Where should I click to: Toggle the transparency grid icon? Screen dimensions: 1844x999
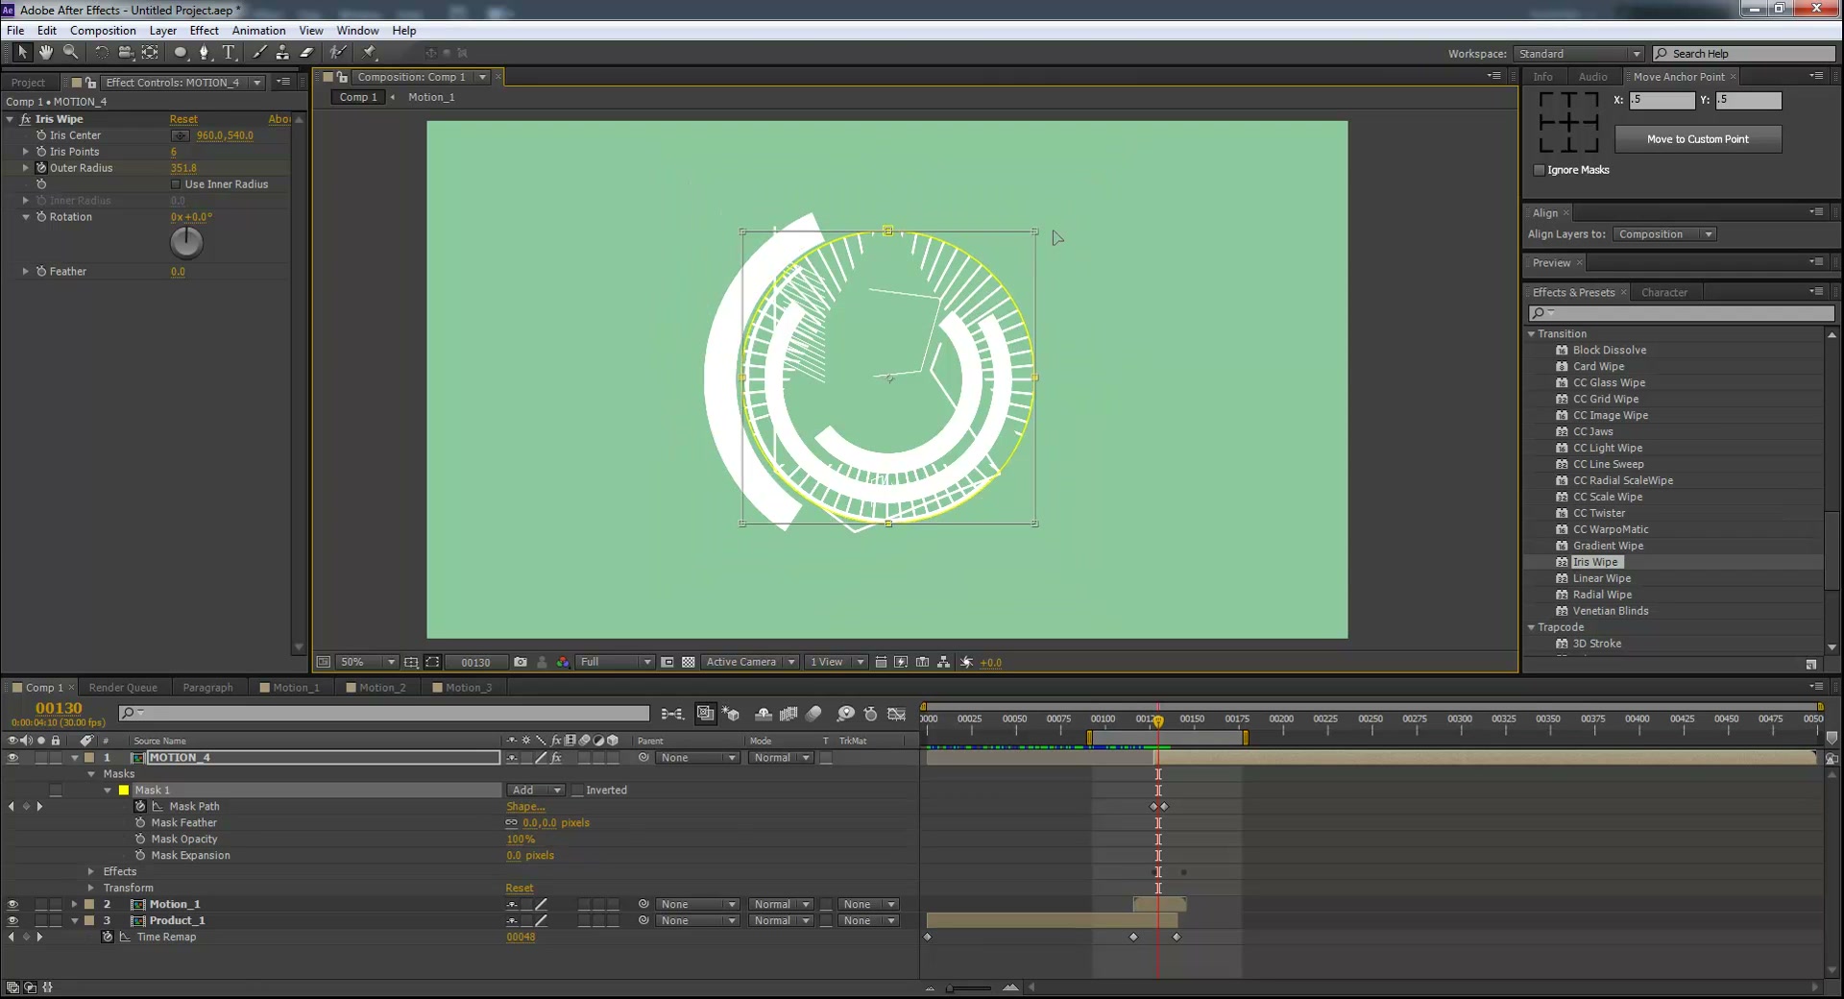click(689, 662)
